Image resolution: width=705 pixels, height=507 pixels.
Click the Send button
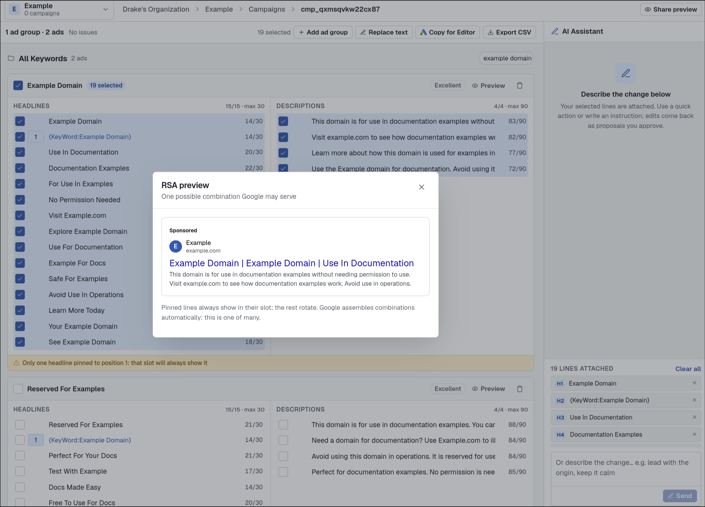coord(680,496)
